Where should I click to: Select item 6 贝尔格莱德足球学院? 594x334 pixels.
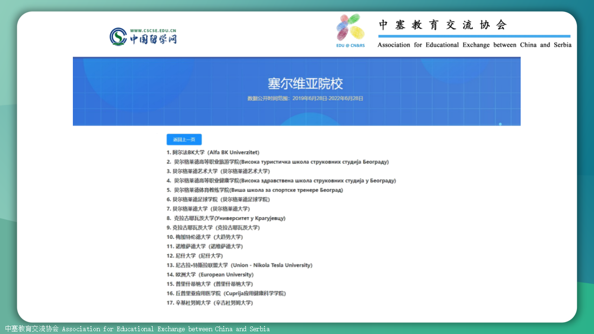[x=218, y=199]
